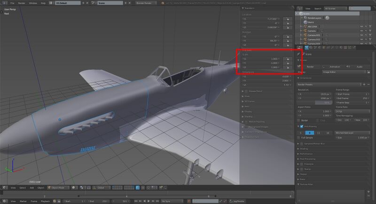Open the Render menu in top bar
376x204 pixels.
coord(22,3)
